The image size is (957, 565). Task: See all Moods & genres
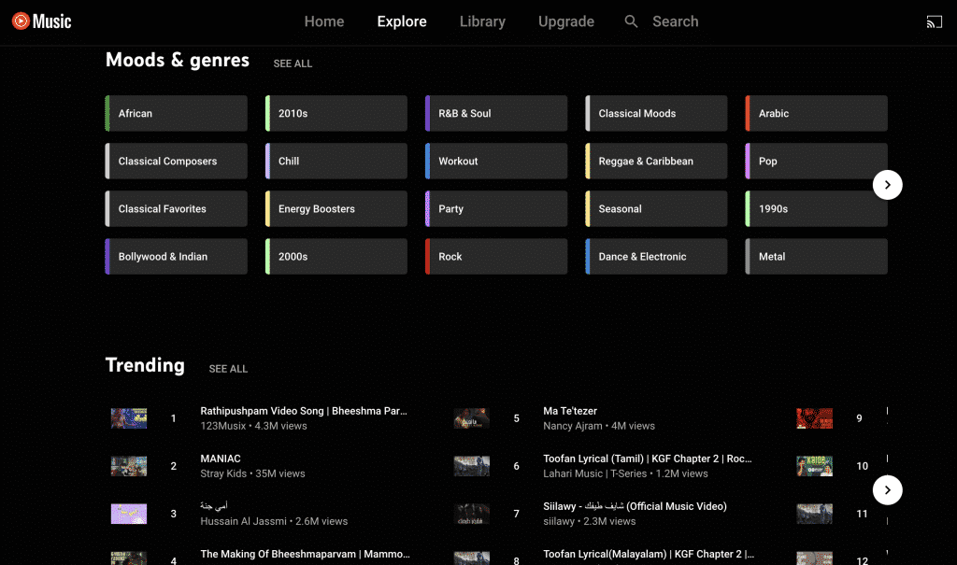pyautogui.click(x=293, y=64)
